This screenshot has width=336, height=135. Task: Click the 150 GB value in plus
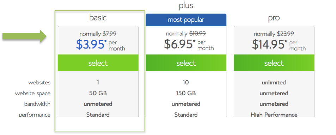tap(186, 94)
